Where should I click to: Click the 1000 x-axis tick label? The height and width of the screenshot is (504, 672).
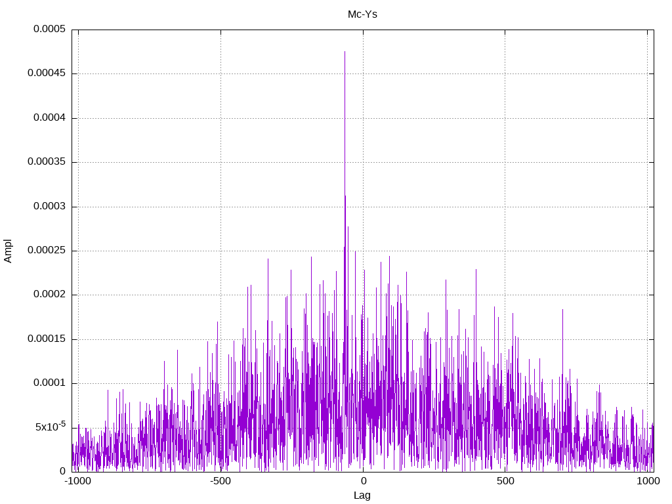tap(648, 481)
